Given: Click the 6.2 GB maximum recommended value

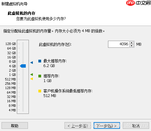Looking at the screenshot, I should (49, 66).
